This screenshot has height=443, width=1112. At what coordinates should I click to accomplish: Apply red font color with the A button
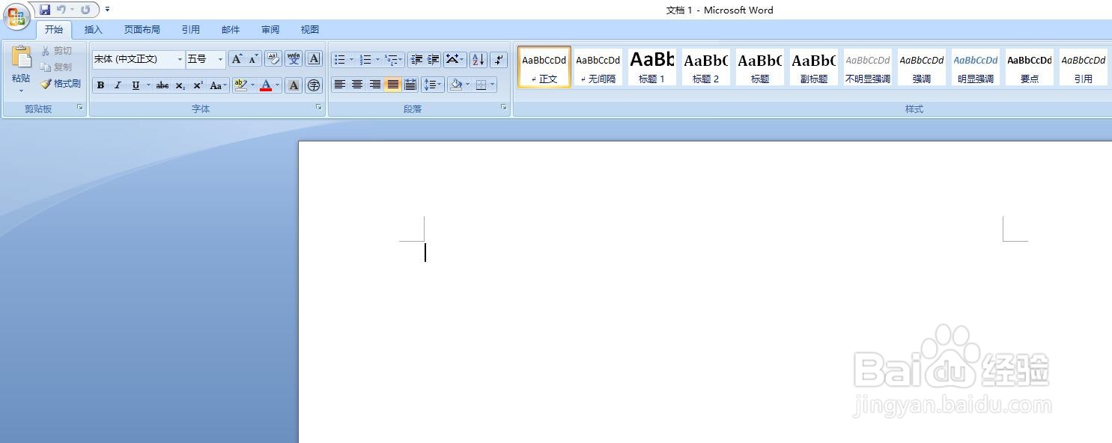coord(265,85)
